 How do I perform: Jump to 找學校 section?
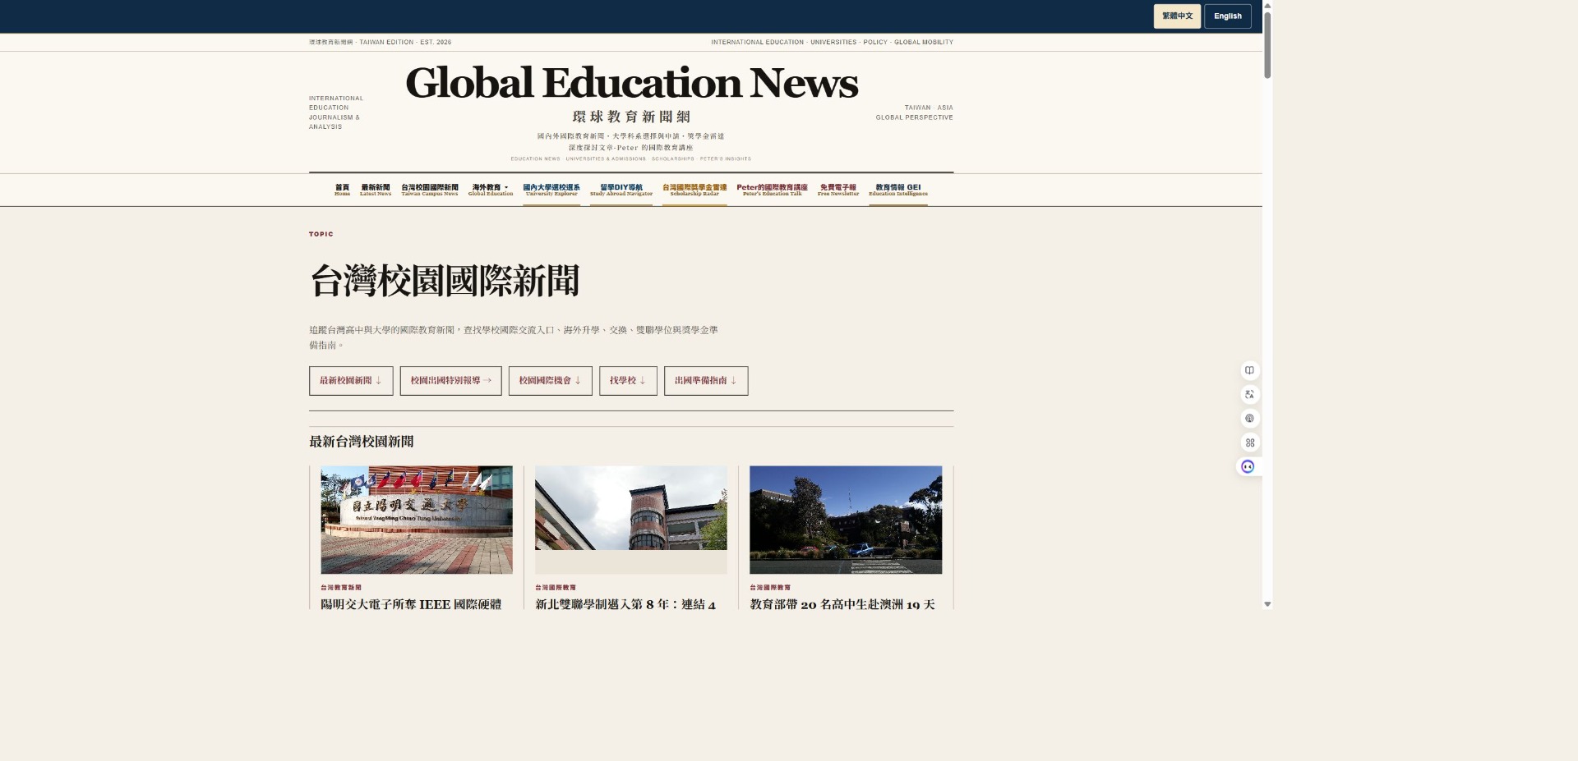[628, 381]
